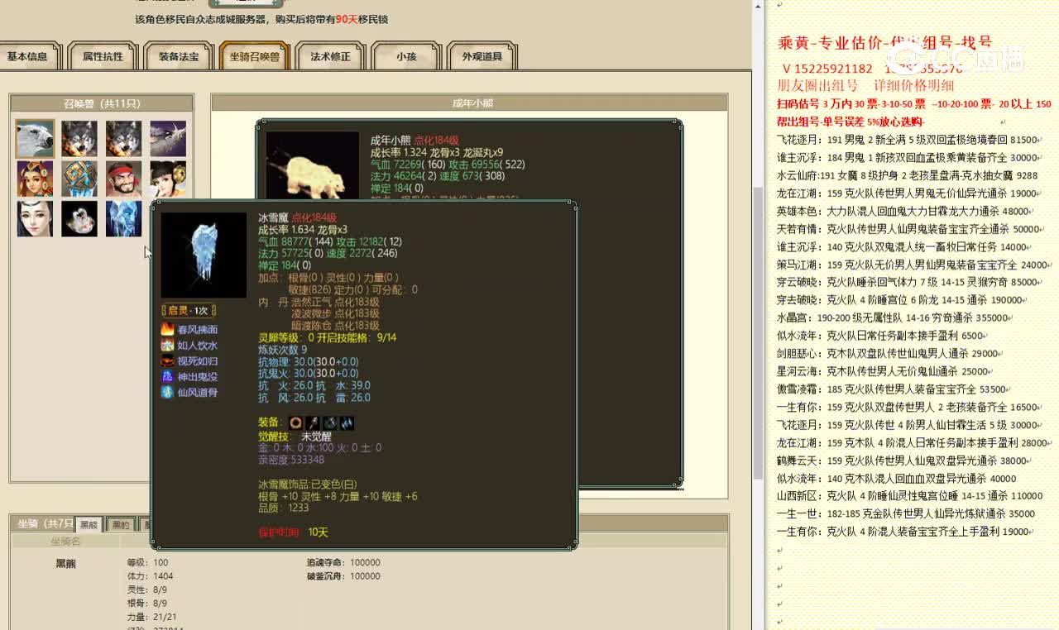Click the 乘黄-专业估价 red heading
Viewport: 1059px width, 630px height.
[x=885, y=43]
